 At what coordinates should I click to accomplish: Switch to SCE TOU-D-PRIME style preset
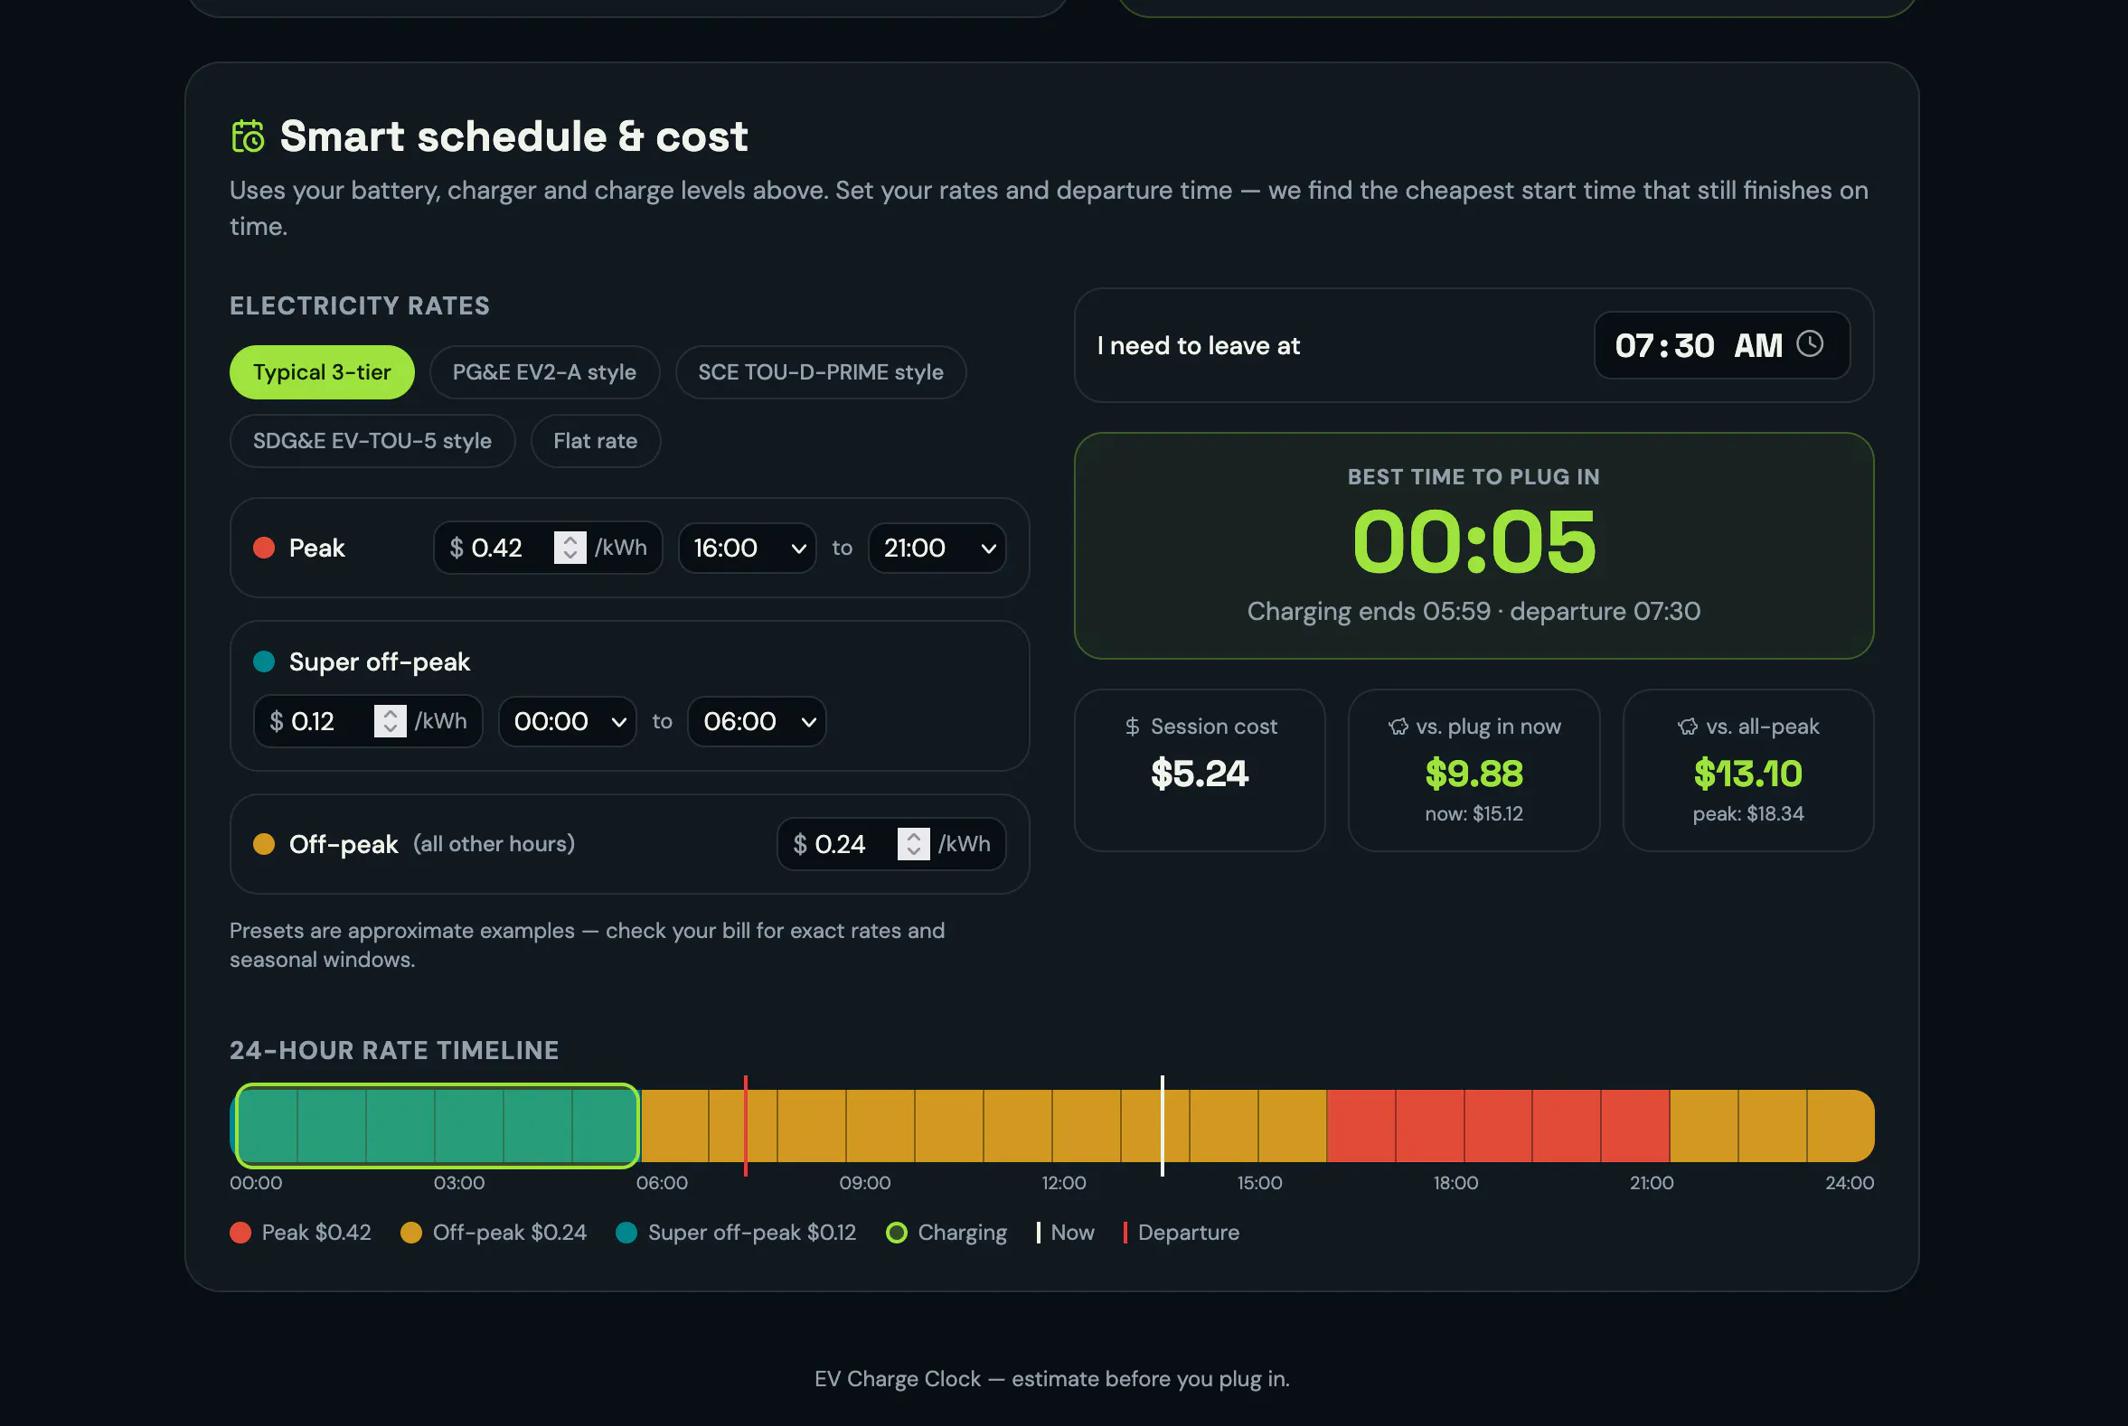[x=821, y=372]
